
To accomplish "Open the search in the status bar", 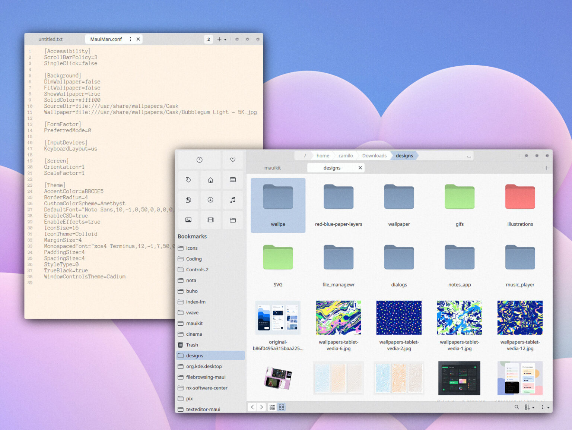I will click(x=517, y=407).
